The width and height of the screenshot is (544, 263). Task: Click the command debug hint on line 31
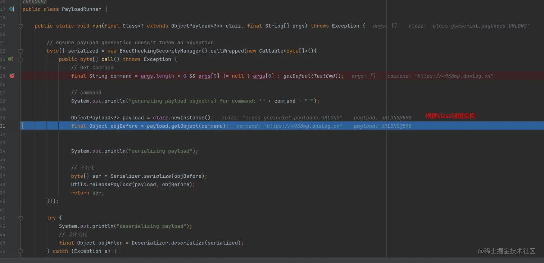(x=290, y=126)
